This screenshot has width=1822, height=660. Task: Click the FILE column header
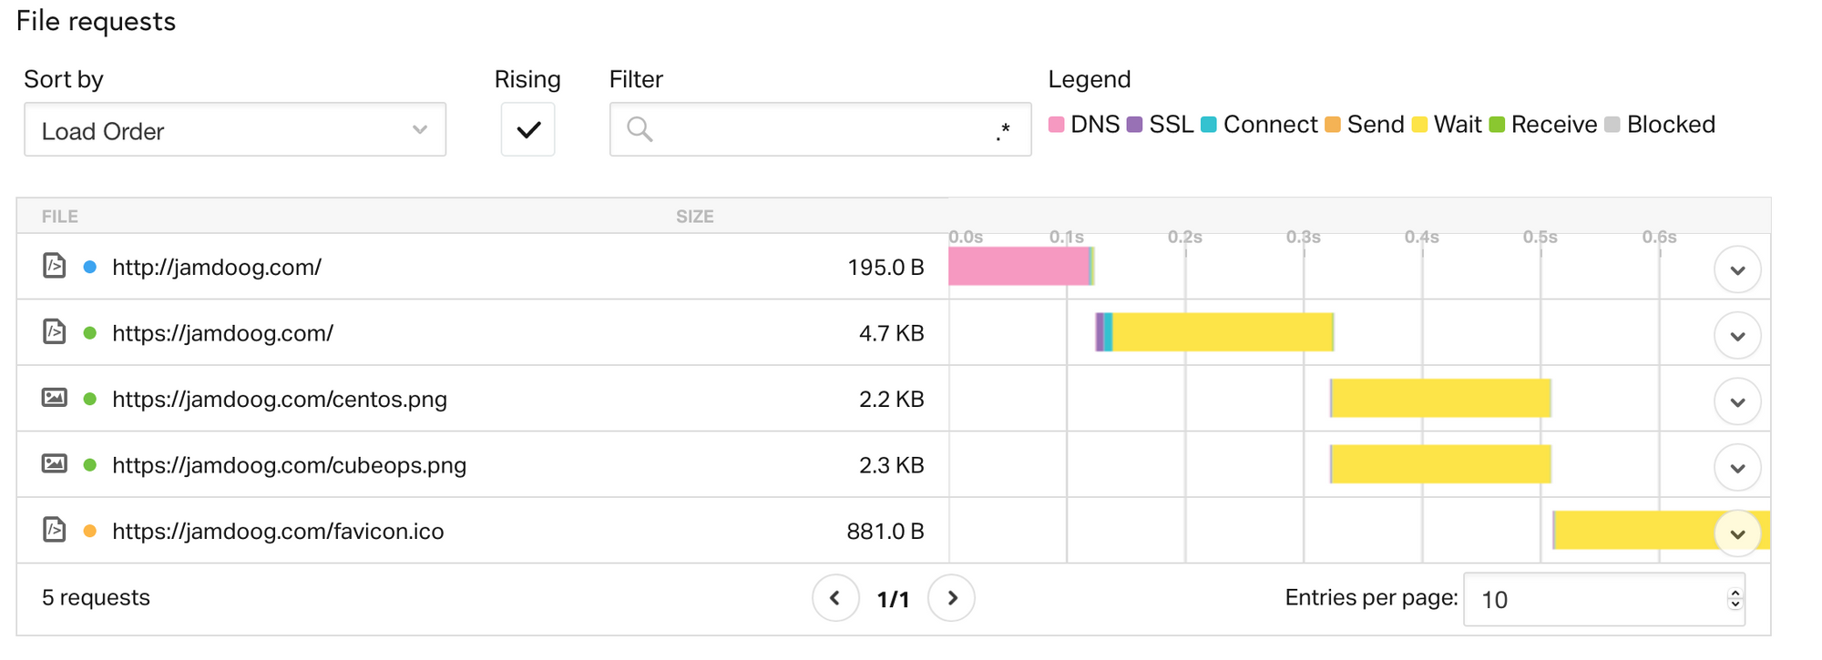click(x=60, y=217)
